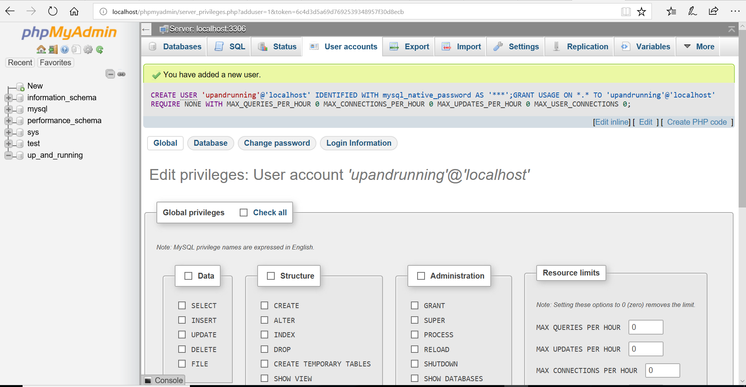Click the share icon in browser toolbar
Image resolution: width=746 pixels, height=387 pixels.
[x=714, y=11]
